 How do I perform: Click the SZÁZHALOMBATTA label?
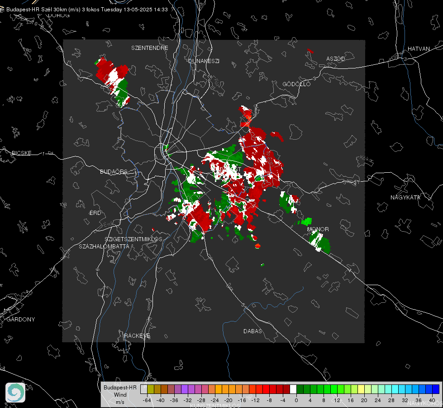104,246
